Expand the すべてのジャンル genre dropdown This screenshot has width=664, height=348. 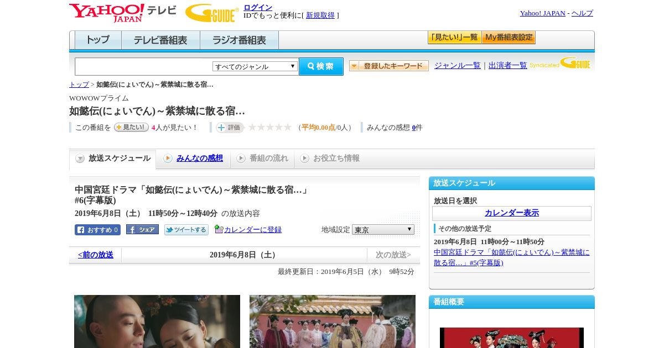click(x=255, y=66)
